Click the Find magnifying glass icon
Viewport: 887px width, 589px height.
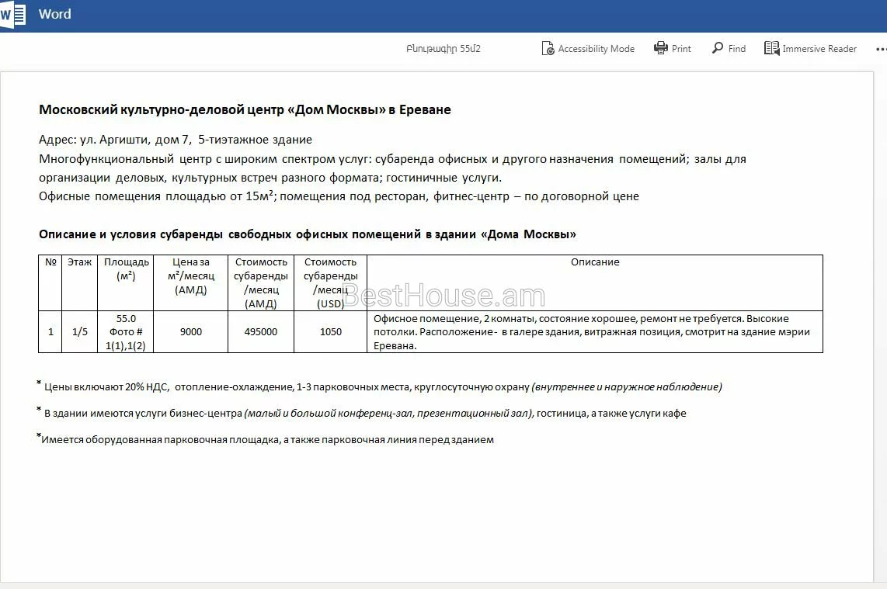coord(718,48)
